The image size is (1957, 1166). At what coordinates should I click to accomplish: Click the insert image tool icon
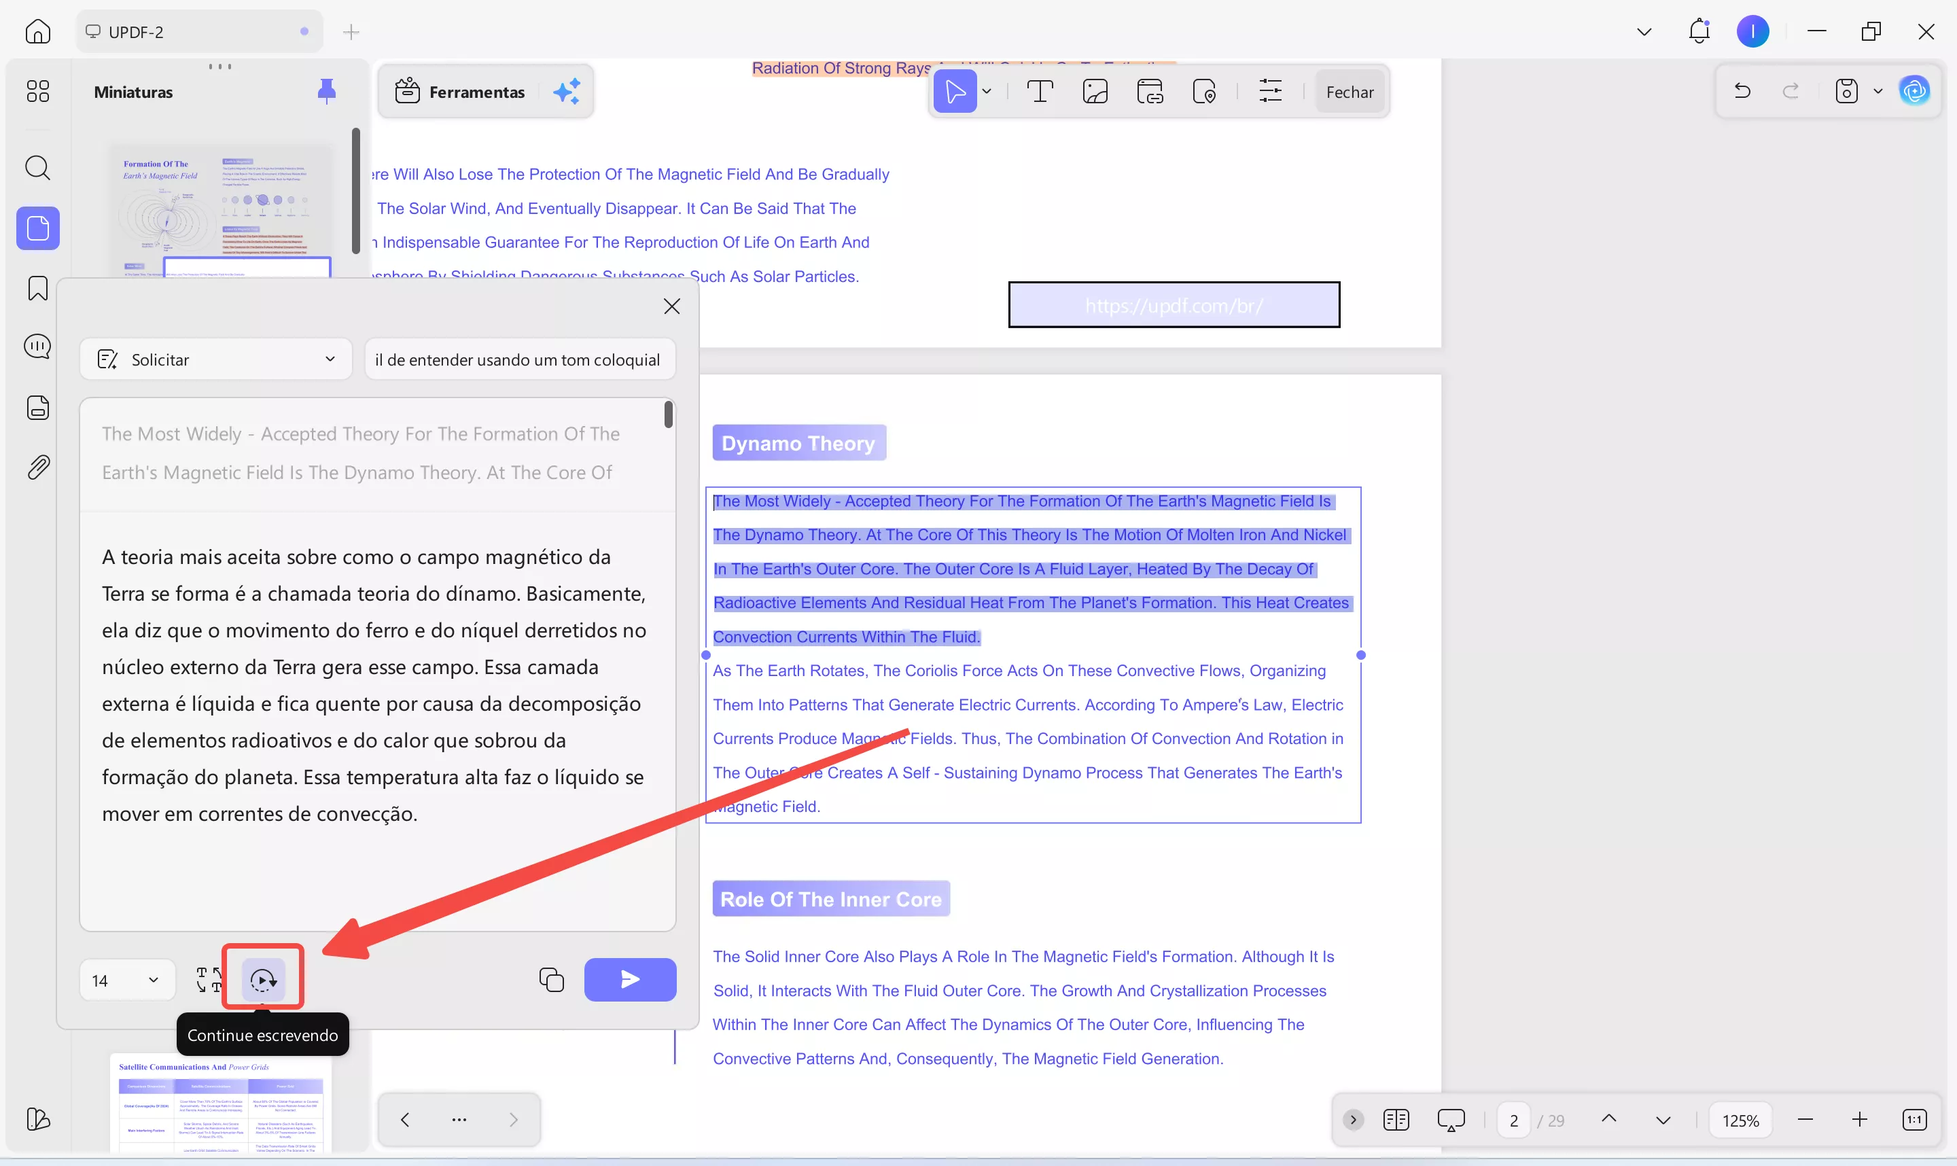[1095, 92]
